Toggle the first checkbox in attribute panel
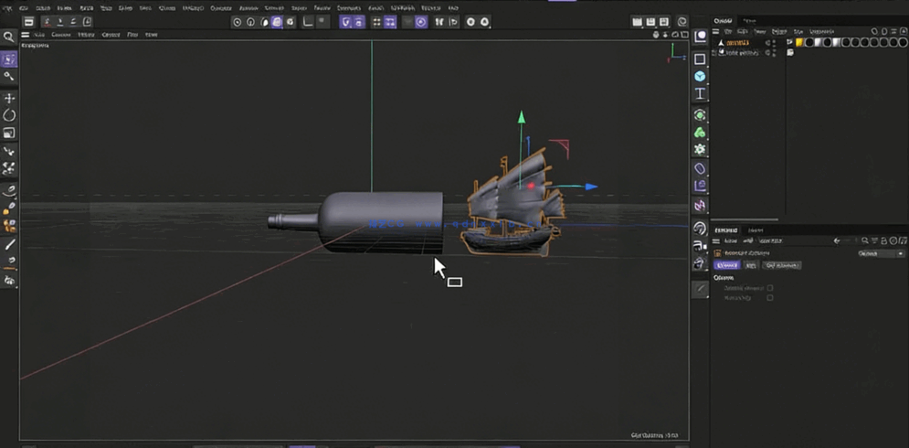Screen dimensions: 909x448 770,288
